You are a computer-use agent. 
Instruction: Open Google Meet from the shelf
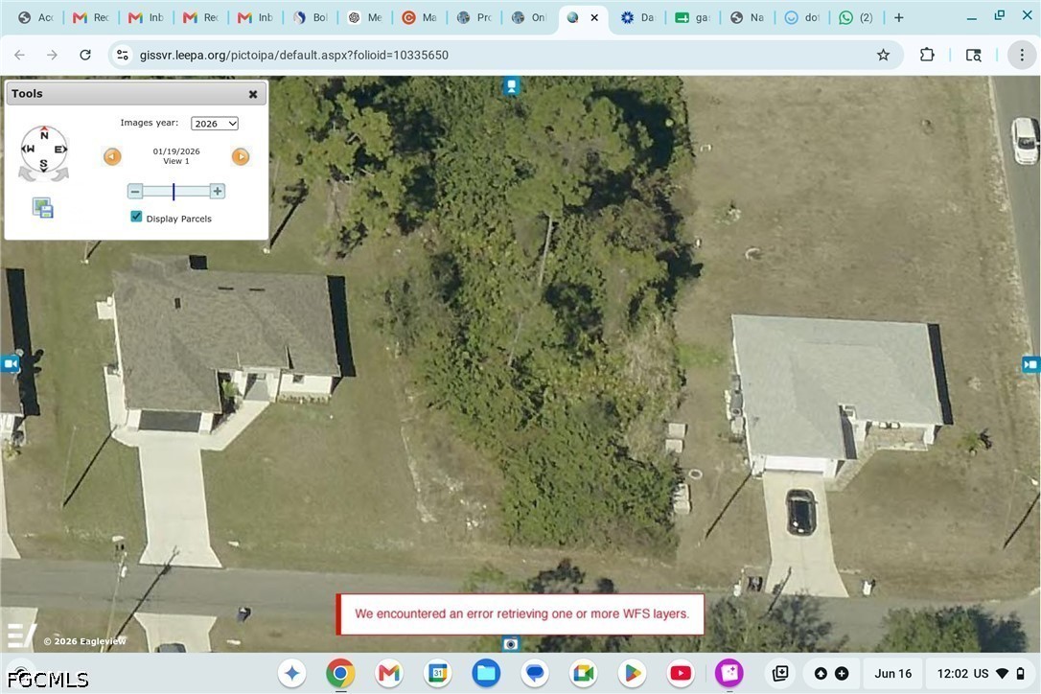[584, 674]
